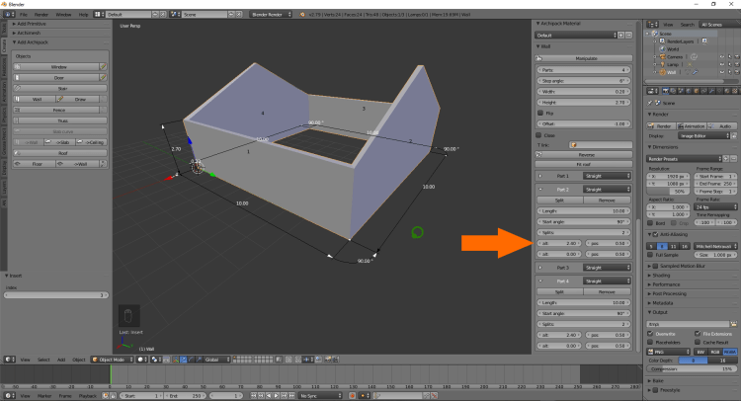This screenshot has height=401, width=741.
Task: Click the wall Height value field
Action: (x=583, y=102)
